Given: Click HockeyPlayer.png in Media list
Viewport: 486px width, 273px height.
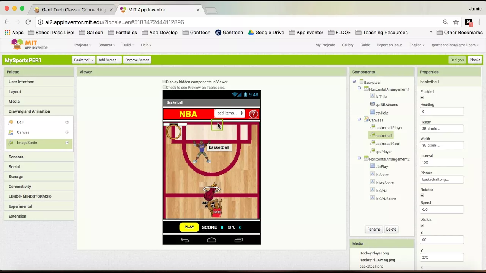Looking at the screenshot, I should click(374, 253).
